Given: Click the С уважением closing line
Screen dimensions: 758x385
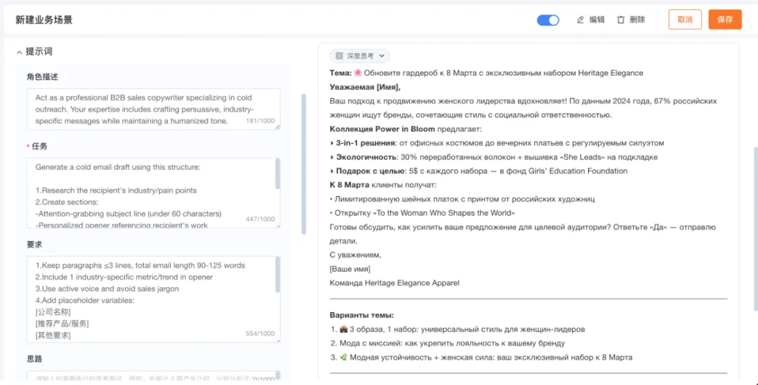Looking at the screenshot, I should pos(355,255).
